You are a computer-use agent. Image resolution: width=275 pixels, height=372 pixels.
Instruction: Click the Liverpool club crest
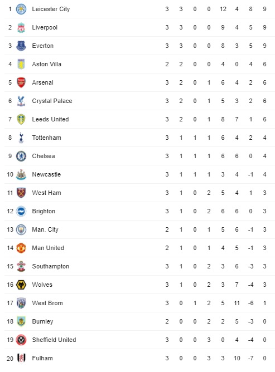coord(21,27)
